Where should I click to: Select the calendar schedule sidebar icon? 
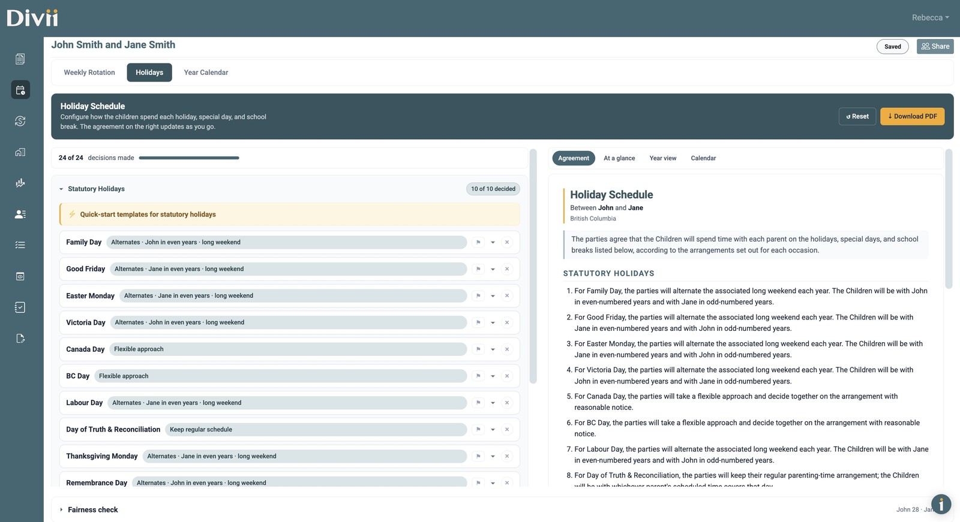tap(20, 90)
